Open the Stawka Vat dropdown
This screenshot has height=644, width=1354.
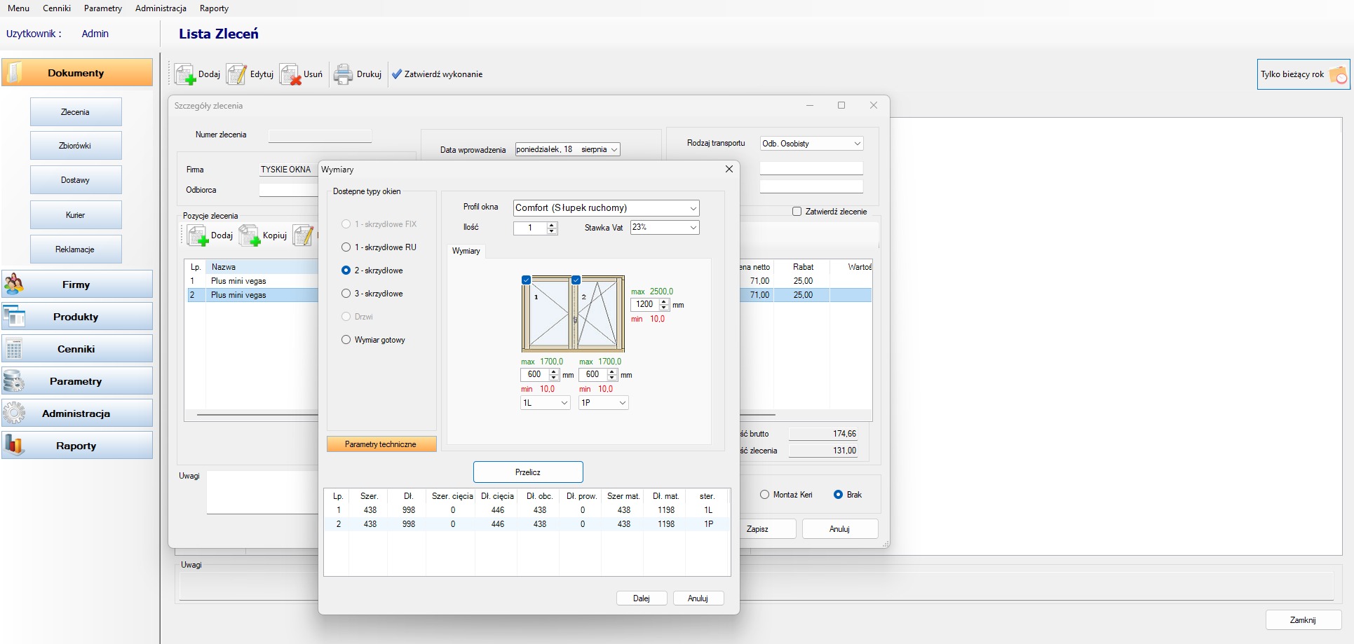coord(693,228)
